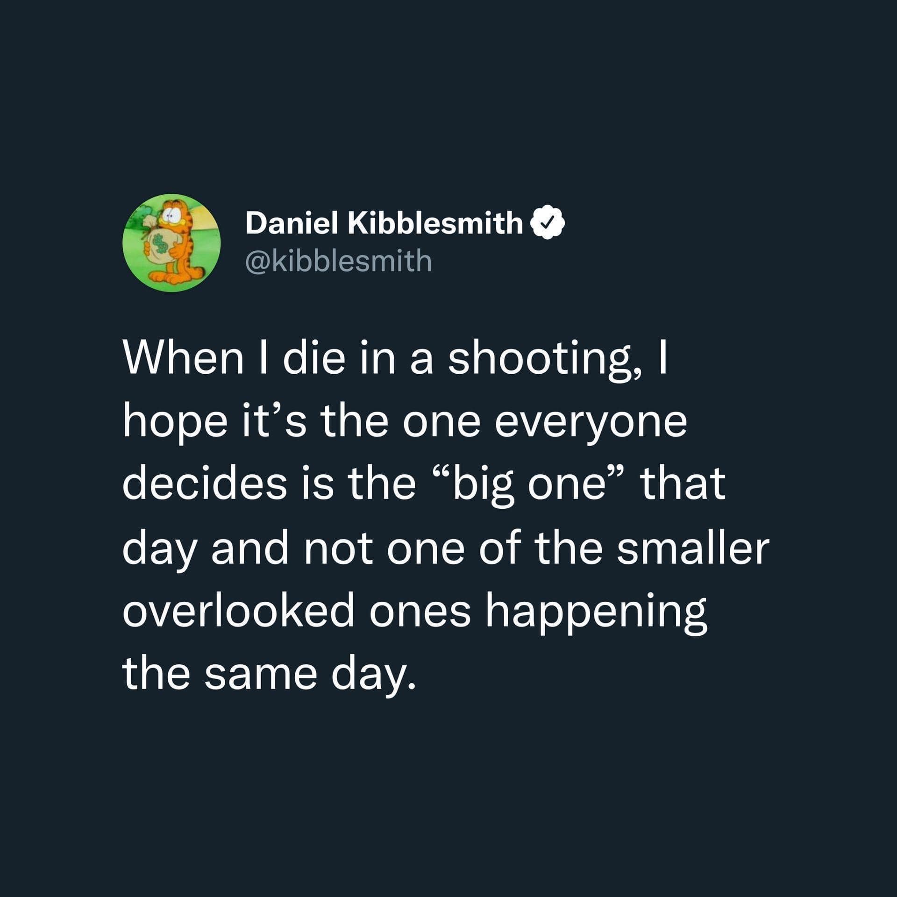The image size is (897, 897).
Task: Click the Garfield profile picture avatar
Action: click(171, 243)
